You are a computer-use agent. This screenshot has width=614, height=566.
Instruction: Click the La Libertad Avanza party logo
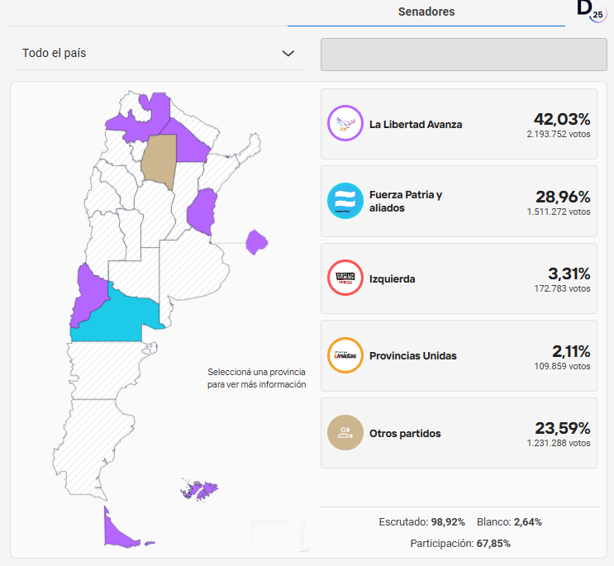[x=345, y=124]
